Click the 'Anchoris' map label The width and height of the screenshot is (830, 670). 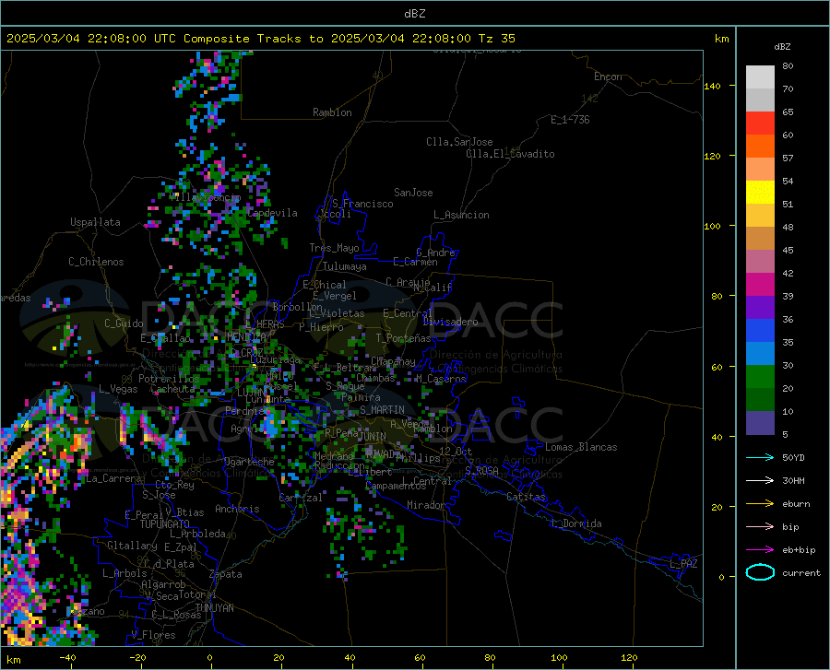(237, 509)
